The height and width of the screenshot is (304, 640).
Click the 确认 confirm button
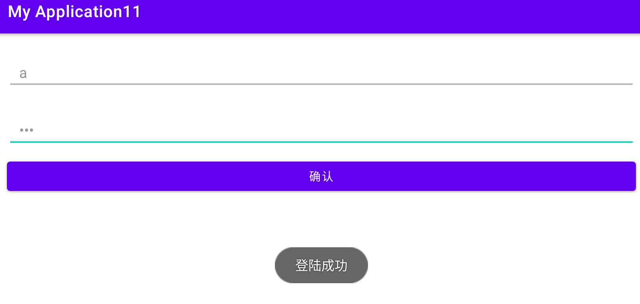point(321,176)
